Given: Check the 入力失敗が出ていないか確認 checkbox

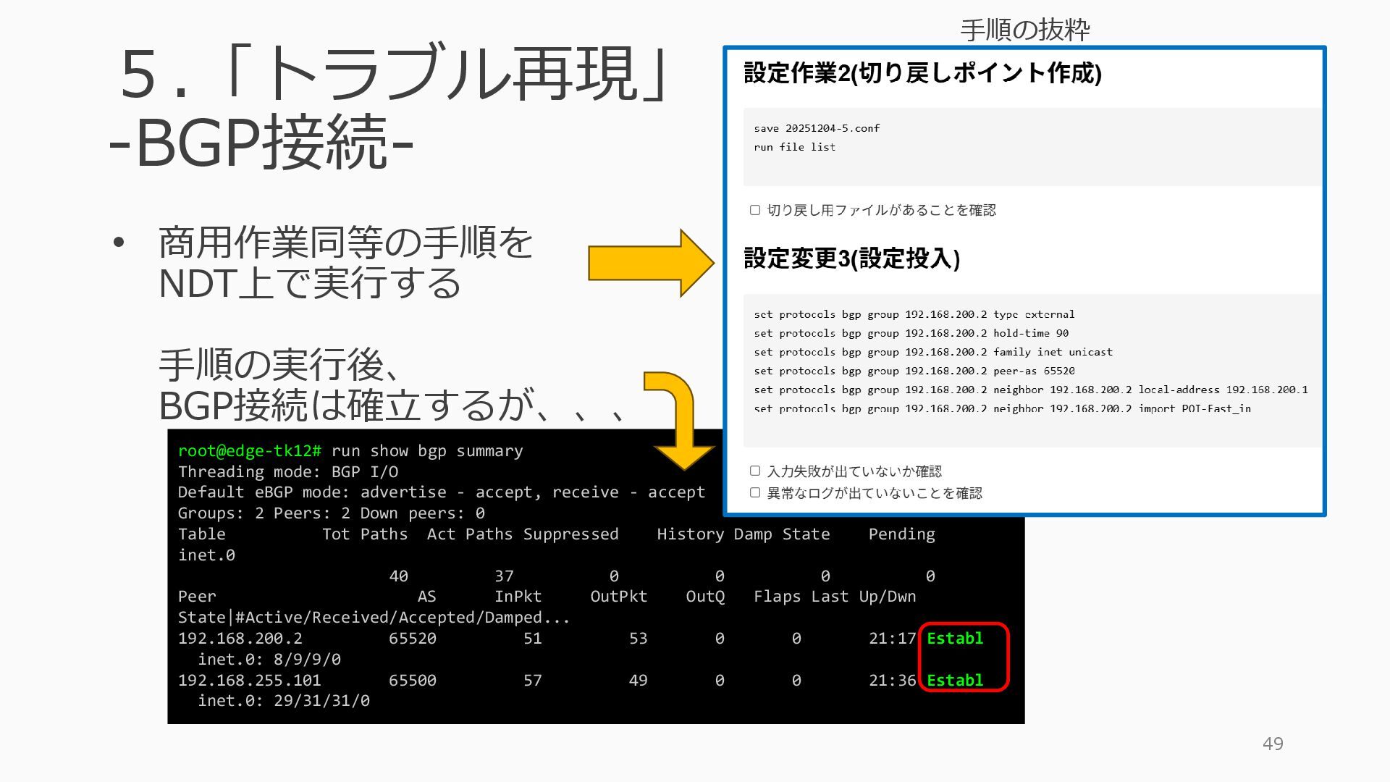Looking at the screenshot, I should pos(755,471).
